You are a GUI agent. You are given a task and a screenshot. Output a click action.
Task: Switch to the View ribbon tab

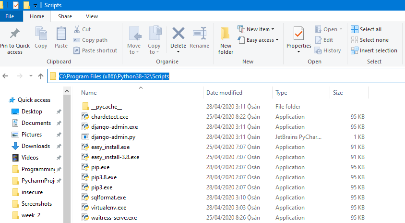[92, 16]
